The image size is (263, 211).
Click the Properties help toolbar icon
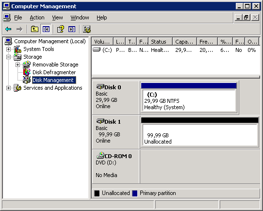pos(61,29)
